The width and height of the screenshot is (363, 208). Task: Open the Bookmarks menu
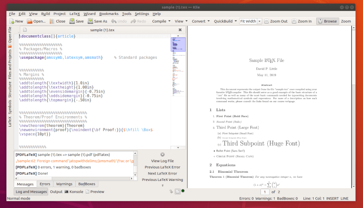(108, 14)
